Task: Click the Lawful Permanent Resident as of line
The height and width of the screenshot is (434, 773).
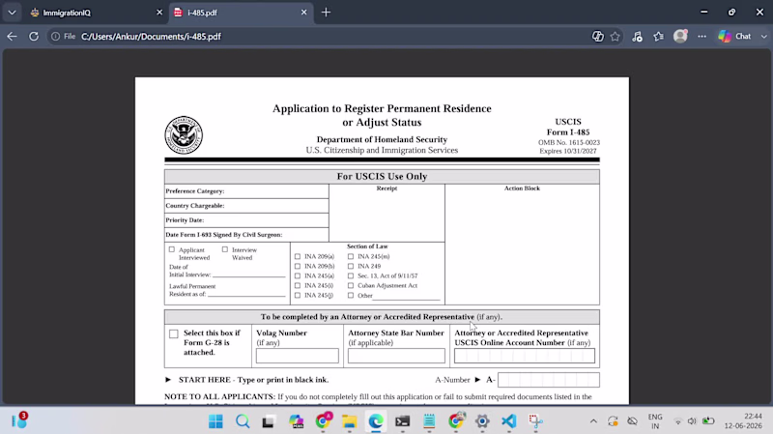Action: [x=246, y=294]
